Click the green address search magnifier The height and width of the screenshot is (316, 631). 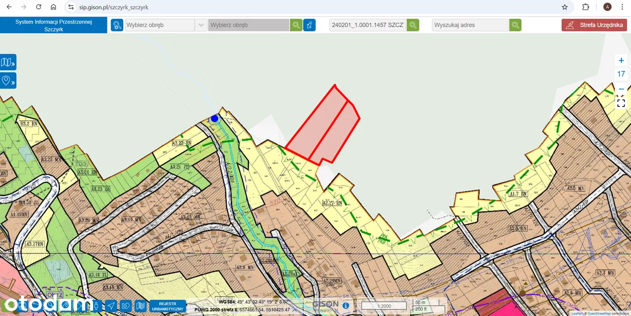[x=515, y=25]
